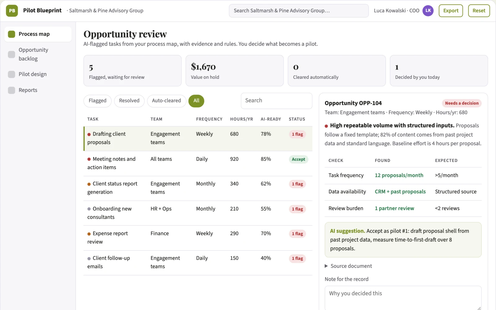This screenshot has height=310, width=496.
Task: Sort by the FREQUENCY column header
Action: click(209, 119)
